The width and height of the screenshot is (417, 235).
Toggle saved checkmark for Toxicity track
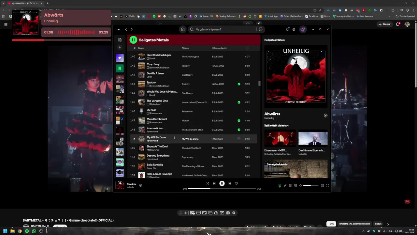pyautogui.click(x=239, y=84)
